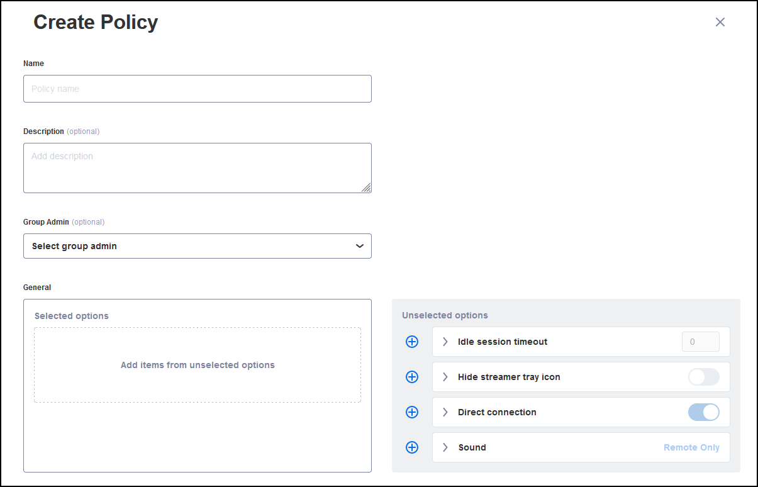Viewport: 758px width, 487px height.
Task: Select the Group Admin field label
Action: [x=46, y=222]
